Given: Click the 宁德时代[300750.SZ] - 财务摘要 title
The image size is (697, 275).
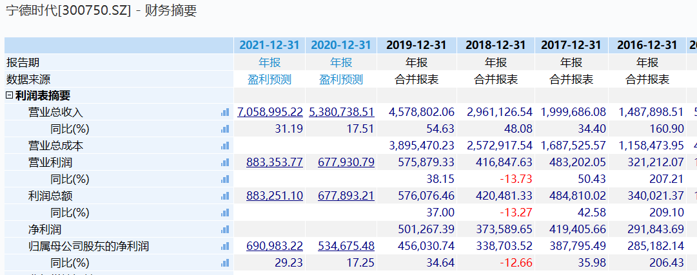Looking at the screenshot, I should point(101,11).
